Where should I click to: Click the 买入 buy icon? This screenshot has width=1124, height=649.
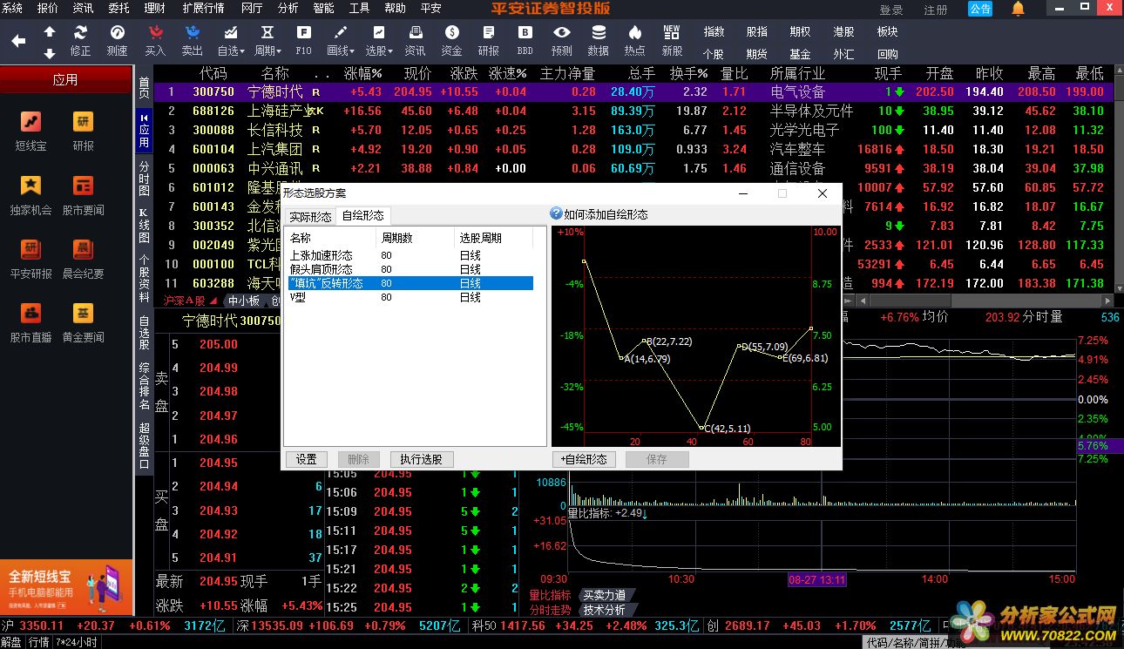(155, 40)
